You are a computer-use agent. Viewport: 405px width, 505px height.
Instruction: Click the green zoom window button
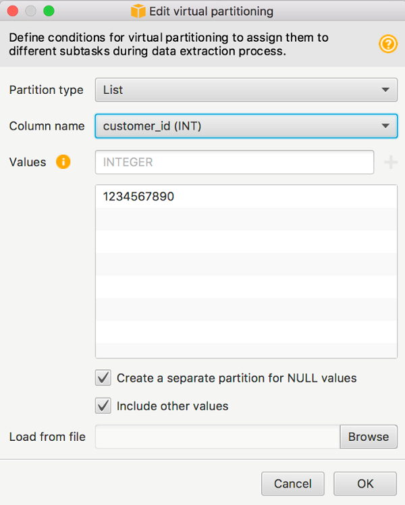coord(48,11)
